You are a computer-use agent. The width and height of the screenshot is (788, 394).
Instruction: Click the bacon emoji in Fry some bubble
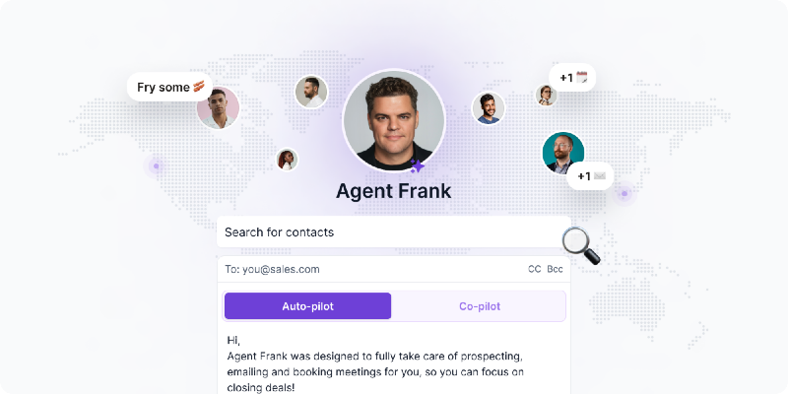tap(199, 87)
